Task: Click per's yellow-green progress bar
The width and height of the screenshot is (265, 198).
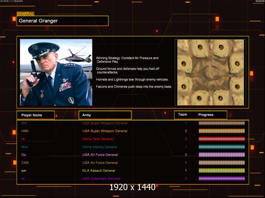Action: pos(222,171)
